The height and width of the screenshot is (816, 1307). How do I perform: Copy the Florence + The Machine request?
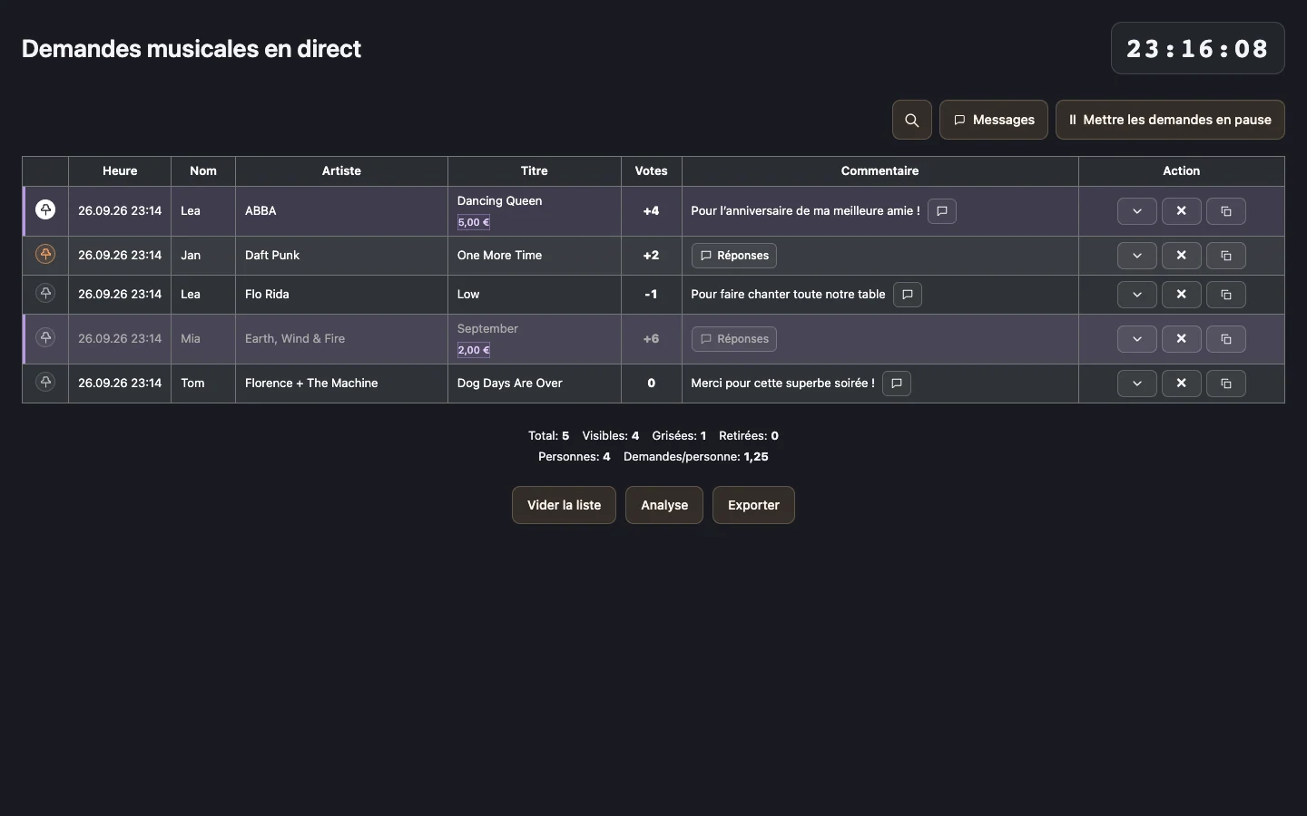[x=1226, y=384]
